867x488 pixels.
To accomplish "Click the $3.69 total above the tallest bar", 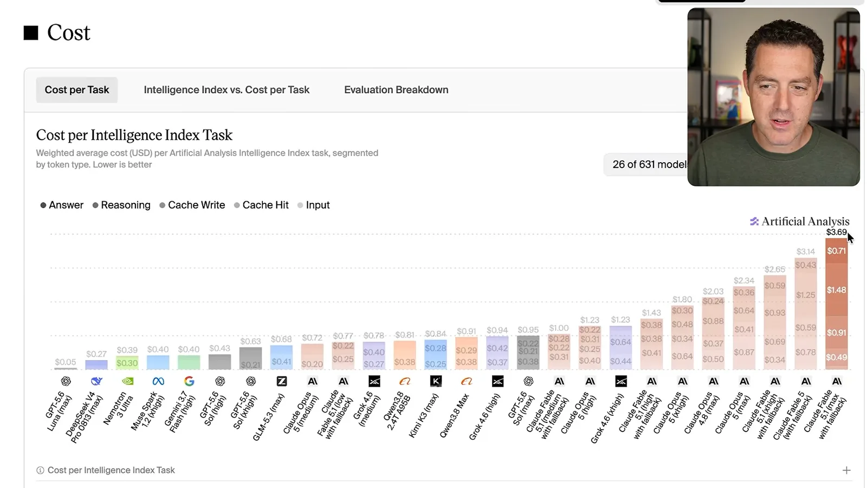I will [x=836, y=232].
